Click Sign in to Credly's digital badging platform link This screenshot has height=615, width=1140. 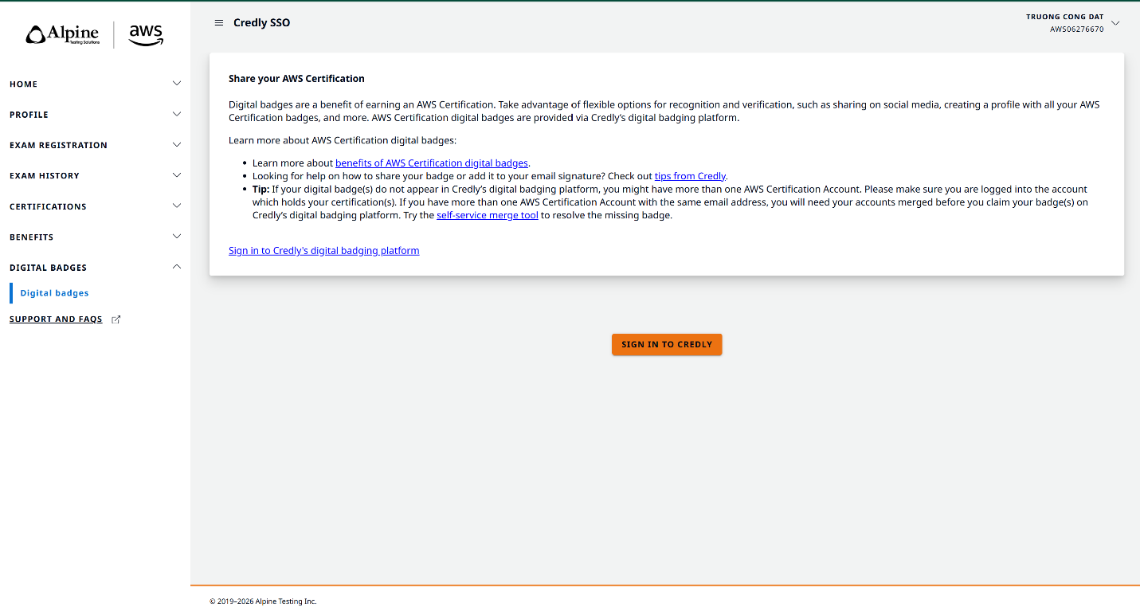click(x=324, y=251)
